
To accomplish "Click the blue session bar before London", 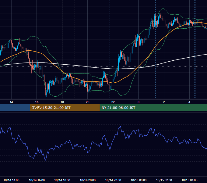I will (15, 108).
